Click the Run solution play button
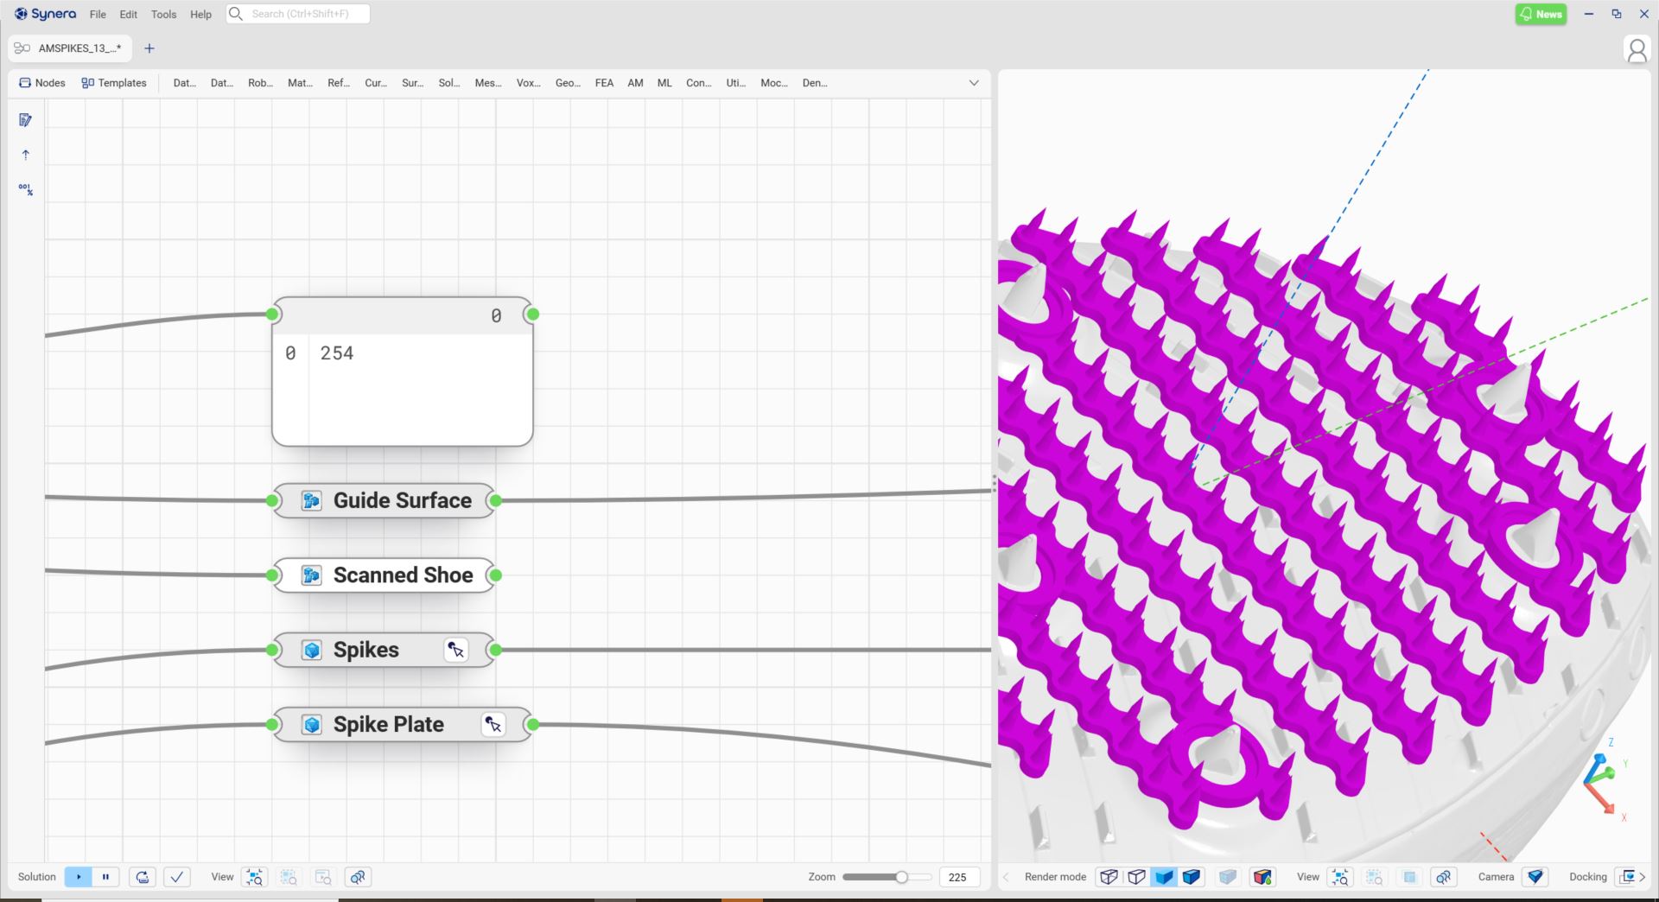The width and height of the screenshot is (1659, 902). [78, 877]
